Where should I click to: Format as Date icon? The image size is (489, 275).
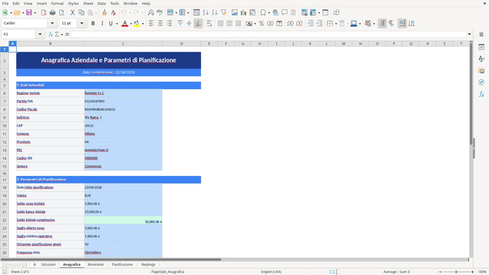279,24
